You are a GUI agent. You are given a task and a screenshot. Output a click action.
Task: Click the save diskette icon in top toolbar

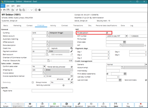coord(8,10)
